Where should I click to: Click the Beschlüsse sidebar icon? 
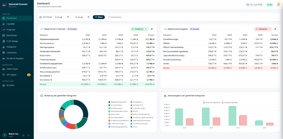click(4, 35)
